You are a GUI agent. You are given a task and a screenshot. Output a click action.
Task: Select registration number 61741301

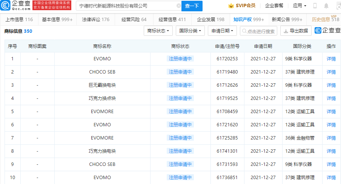coord(227,151)
